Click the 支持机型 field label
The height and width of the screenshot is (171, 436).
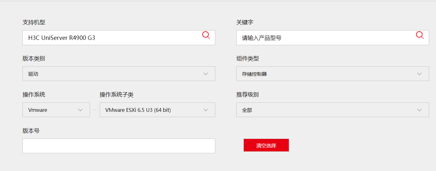[x=34, y=22]
